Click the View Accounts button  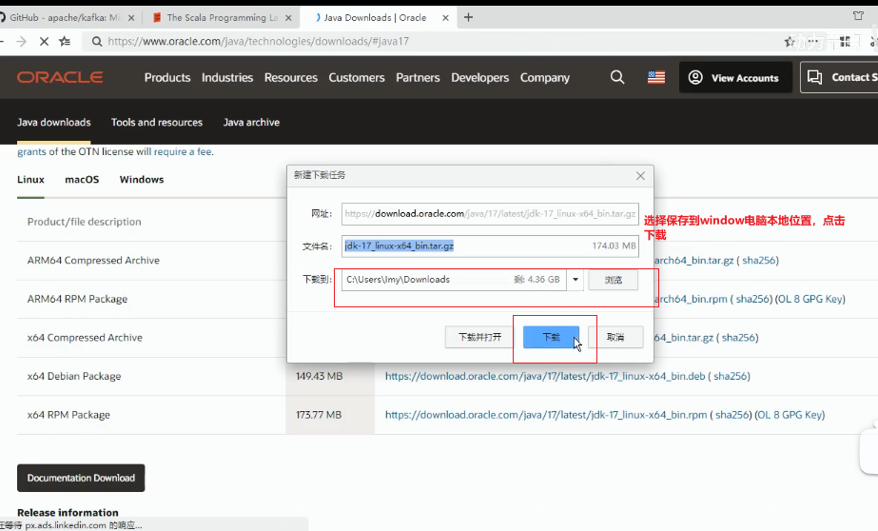tap(735, 77)
